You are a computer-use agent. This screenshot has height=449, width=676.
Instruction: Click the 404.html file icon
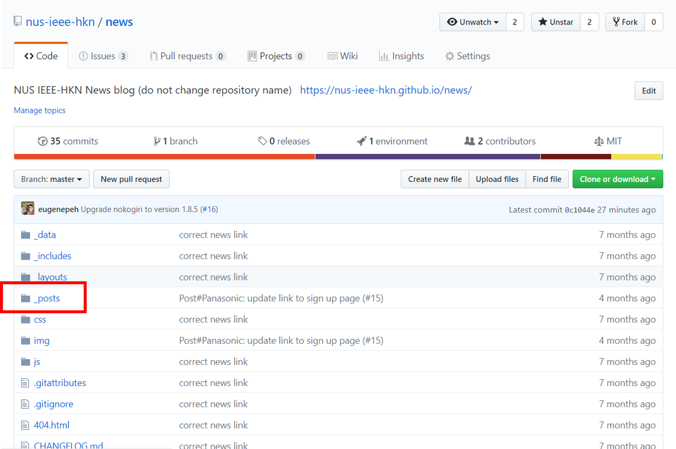tap(25, 425)
